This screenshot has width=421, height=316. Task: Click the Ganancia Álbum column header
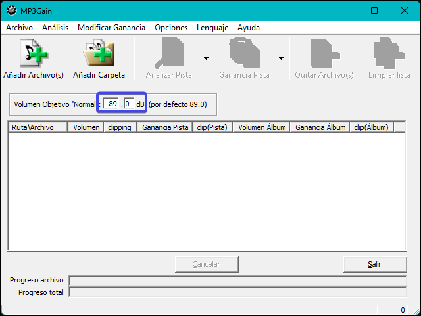320,127
